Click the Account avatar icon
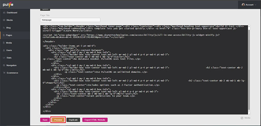 pos(243,5)
